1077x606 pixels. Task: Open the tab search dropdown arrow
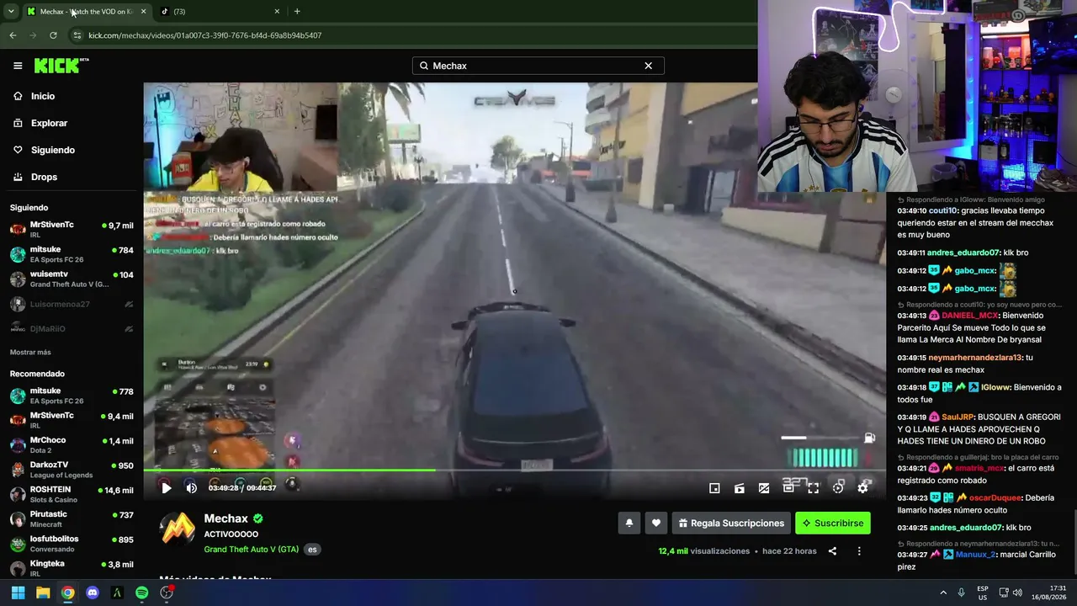tap(11, 11)
